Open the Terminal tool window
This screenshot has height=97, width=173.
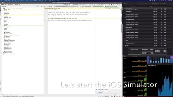coord(14,95)
